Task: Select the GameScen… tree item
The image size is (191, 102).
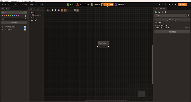Action: click(37, 15)
